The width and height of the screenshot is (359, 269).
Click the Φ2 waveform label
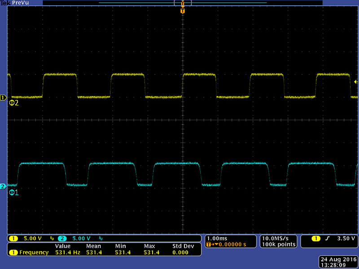pos(14,103)
